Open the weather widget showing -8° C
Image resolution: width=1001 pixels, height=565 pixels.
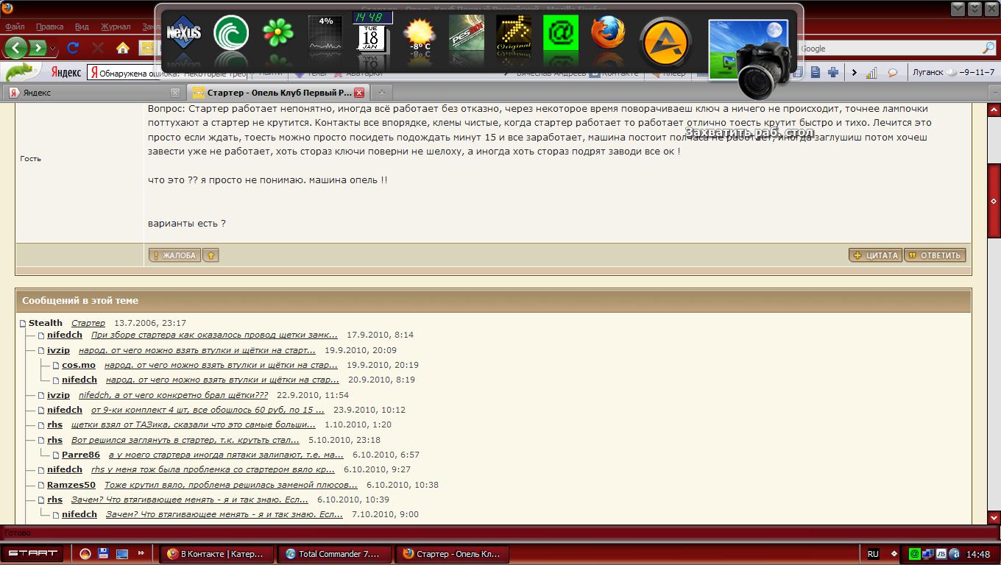(420, 35)
